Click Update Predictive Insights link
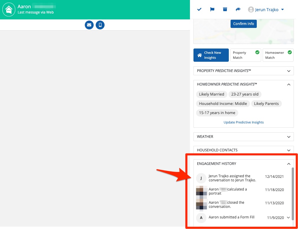Image resolution: width=298 pixels, height=229 pixels. point(244,122)
